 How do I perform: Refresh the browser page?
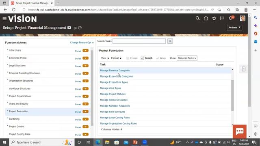[13, 10]
